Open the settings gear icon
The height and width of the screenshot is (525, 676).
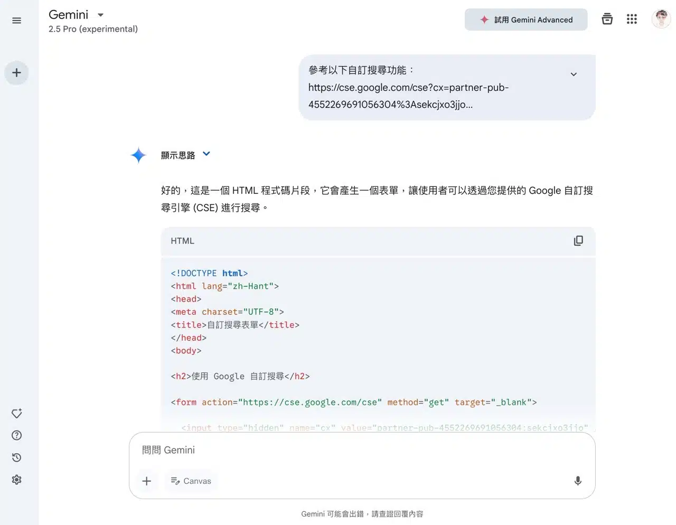(x=16, y=480)
